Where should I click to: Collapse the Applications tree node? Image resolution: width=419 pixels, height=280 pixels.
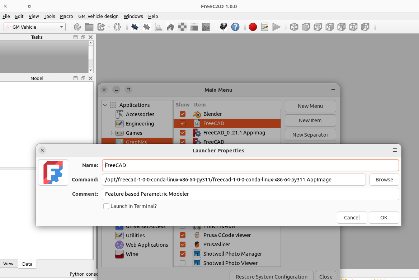tap(105, 105)
